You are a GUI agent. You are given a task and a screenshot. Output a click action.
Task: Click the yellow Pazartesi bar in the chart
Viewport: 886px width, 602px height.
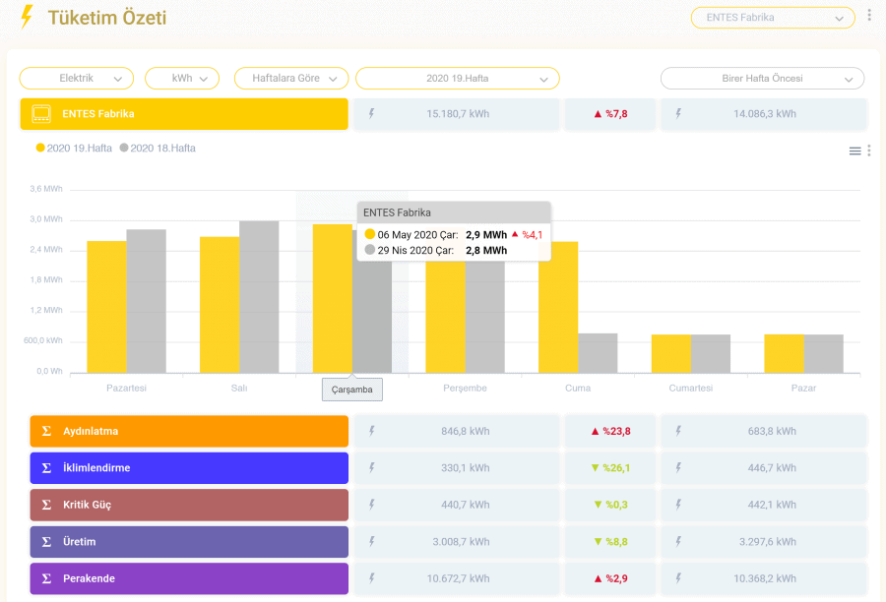(x=106, y=307)
